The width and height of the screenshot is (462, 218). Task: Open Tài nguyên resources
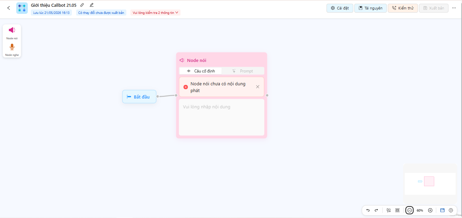point(371,8)
